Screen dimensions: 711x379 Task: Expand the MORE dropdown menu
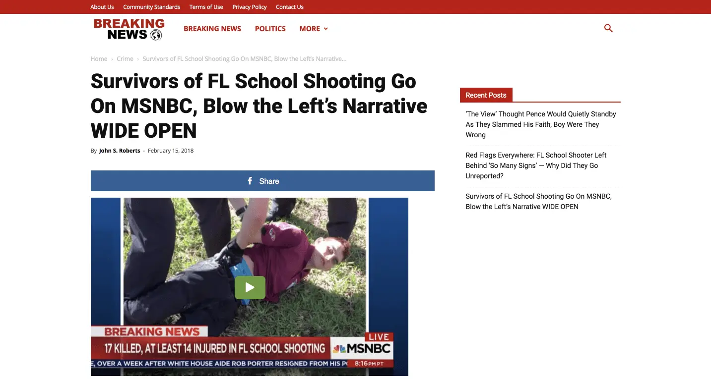coord(314,29)
